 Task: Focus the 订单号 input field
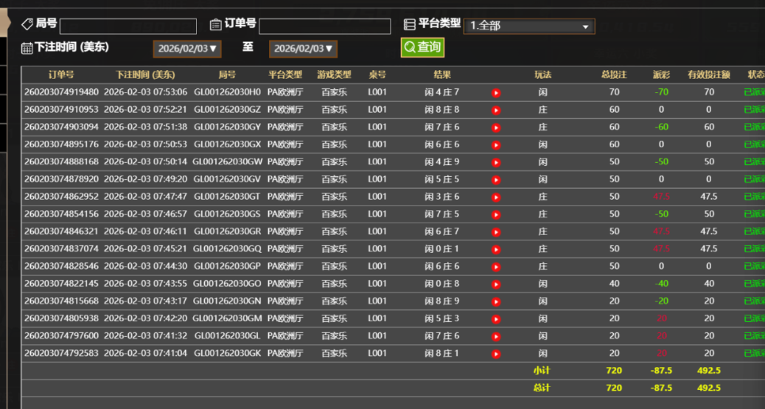[x=324, y=27]
